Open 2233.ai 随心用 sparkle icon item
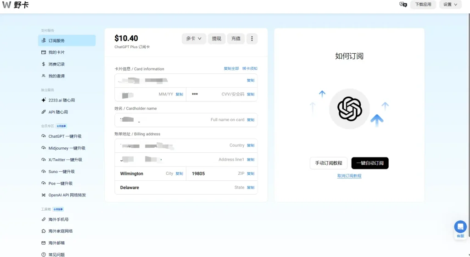 pyautogui.click(x=44, y=100)
